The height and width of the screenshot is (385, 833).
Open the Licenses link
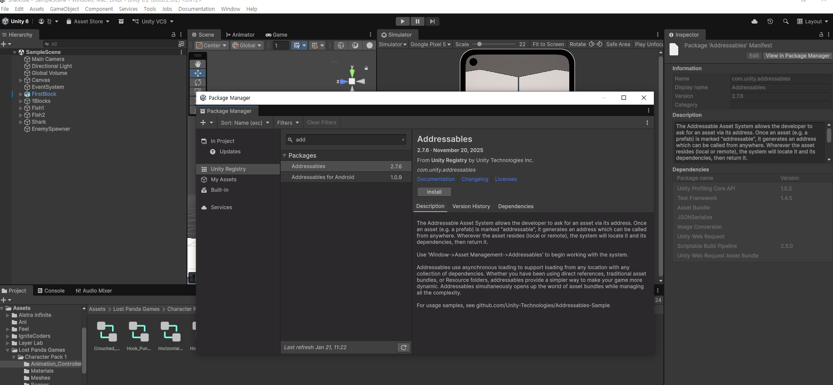click(506, 179)
